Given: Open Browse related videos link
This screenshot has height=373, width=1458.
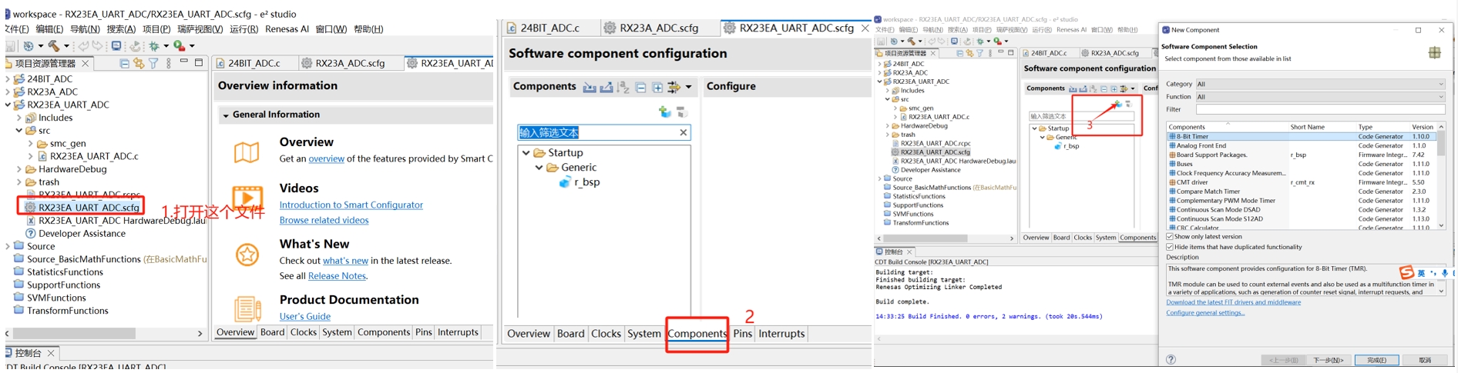Looking at the screenshot, I should pyautogui.click(x=324, y=220).
